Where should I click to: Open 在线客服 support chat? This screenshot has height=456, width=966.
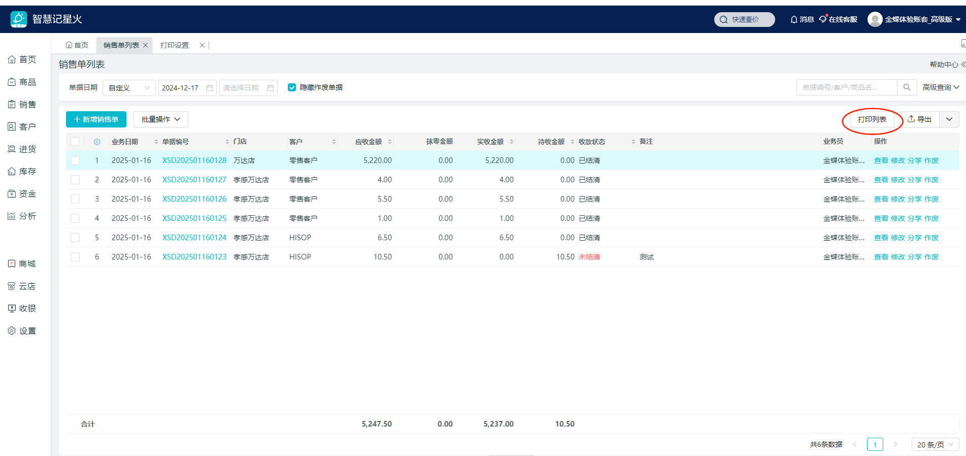click(x=838, y=19)
